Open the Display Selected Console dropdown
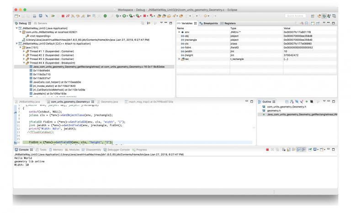Image resolution: width=351 pixels, height=213 pixels. coord(318,149)
